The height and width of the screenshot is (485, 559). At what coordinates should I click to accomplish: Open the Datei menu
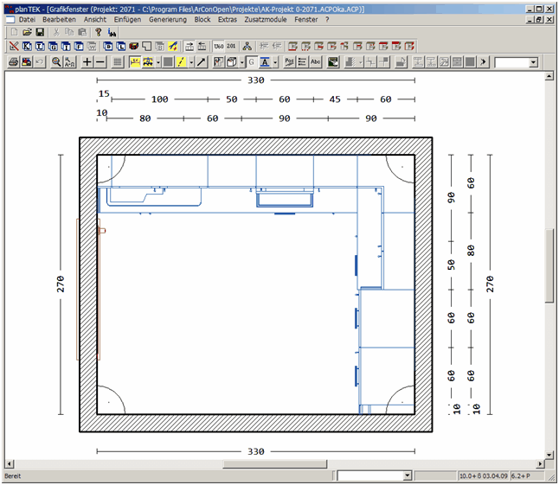(x=27, y=18)
